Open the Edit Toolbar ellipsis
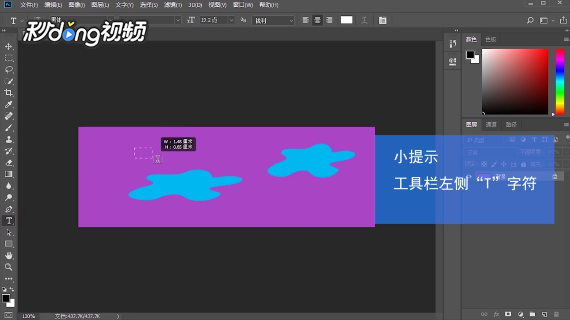 click(9, 279)
